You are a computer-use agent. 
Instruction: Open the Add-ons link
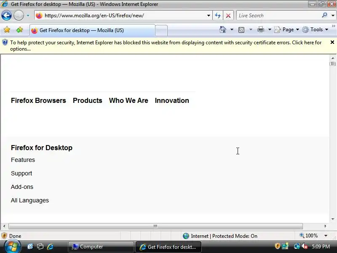22,187
